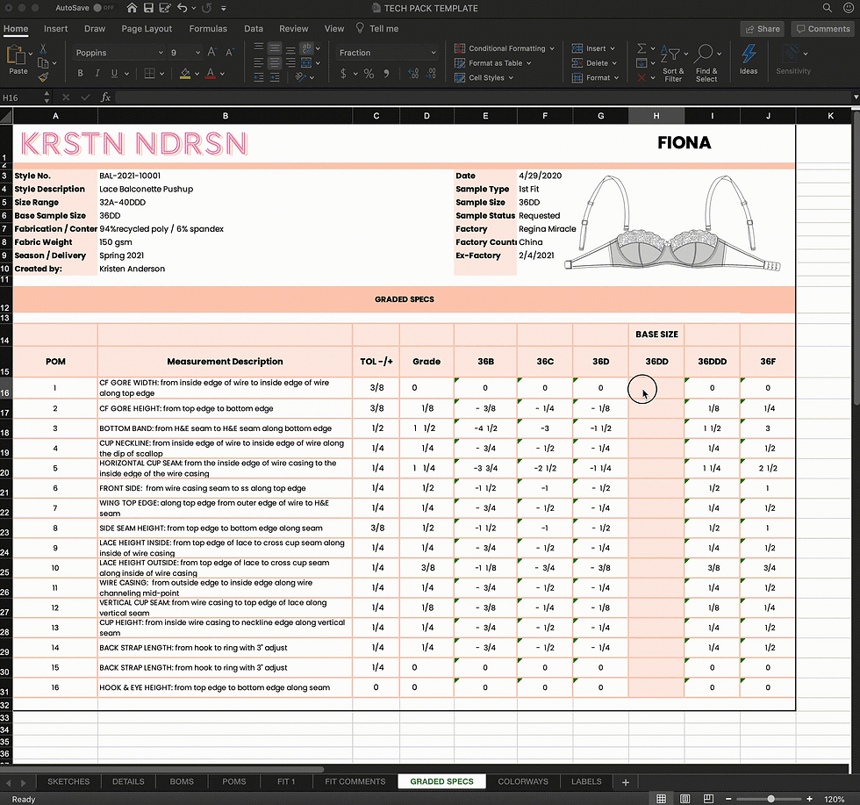Screen dimensions: 860x805
Task: Toggle bold formatting
Action: pyautogui.click(x=80, y=73)
